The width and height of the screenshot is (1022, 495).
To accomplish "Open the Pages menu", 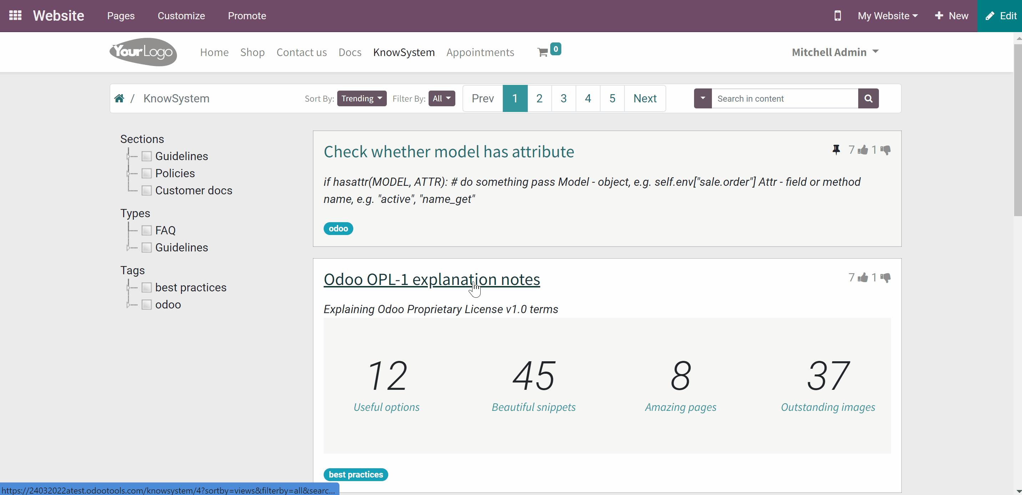I will point(121,16).
